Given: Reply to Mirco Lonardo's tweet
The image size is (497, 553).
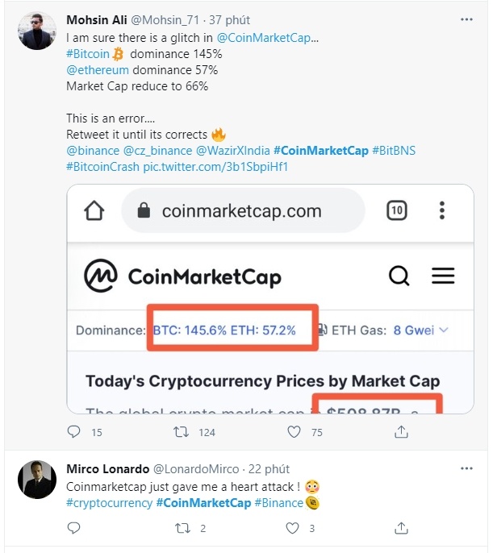Looking at the screenshot, I should (74, 528).
